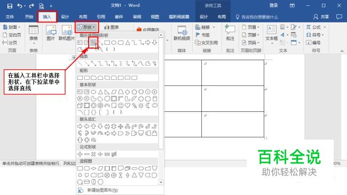Pick the smiley face basic shape
347x195 pixels.
[x=121, y=105]
